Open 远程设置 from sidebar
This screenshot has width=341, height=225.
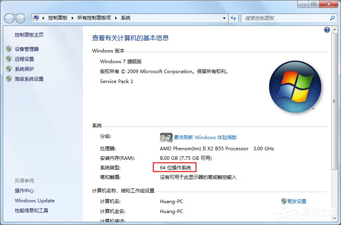coord(24,59)
